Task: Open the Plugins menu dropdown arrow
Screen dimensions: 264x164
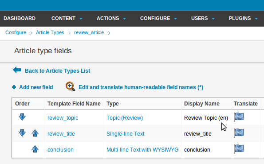Action: 256,19
